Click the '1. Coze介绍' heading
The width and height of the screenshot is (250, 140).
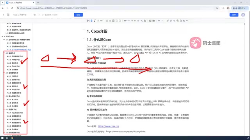click(x=97, y=31)
